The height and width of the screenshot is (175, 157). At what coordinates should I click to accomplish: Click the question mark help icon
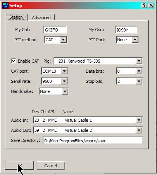[x=144, y=5]
